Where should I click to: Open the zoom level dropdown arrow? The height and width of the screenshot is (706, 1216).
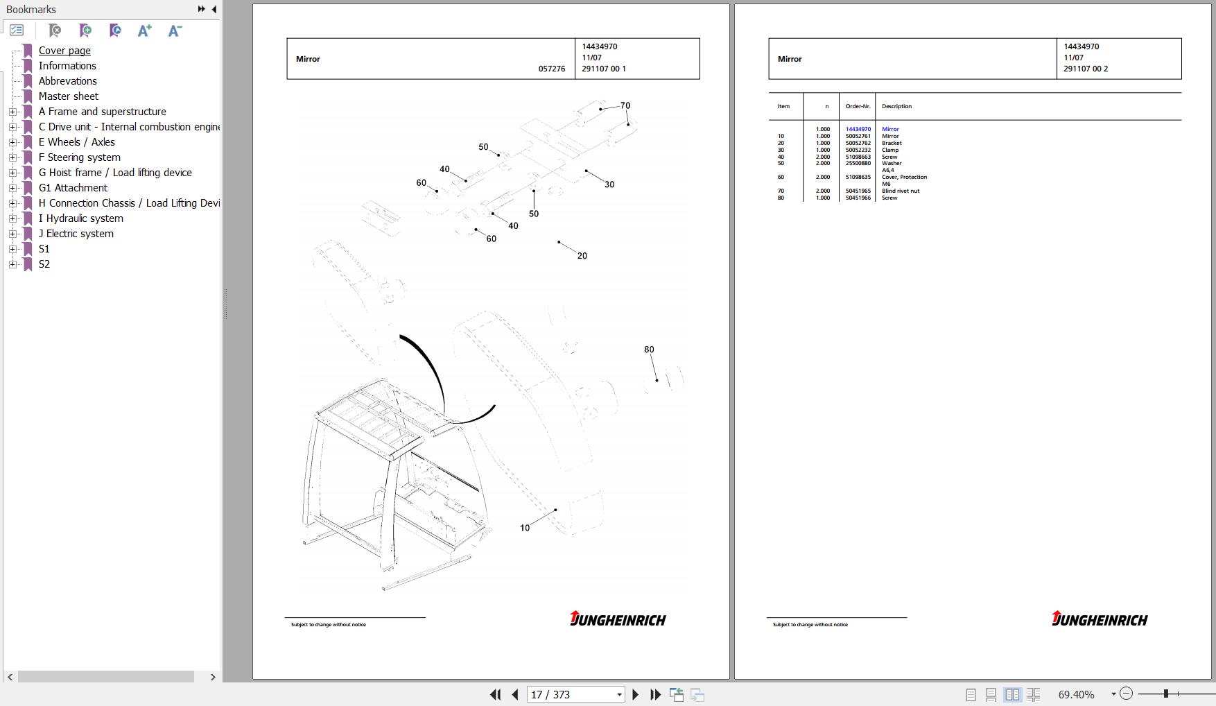pos(1113,694)
